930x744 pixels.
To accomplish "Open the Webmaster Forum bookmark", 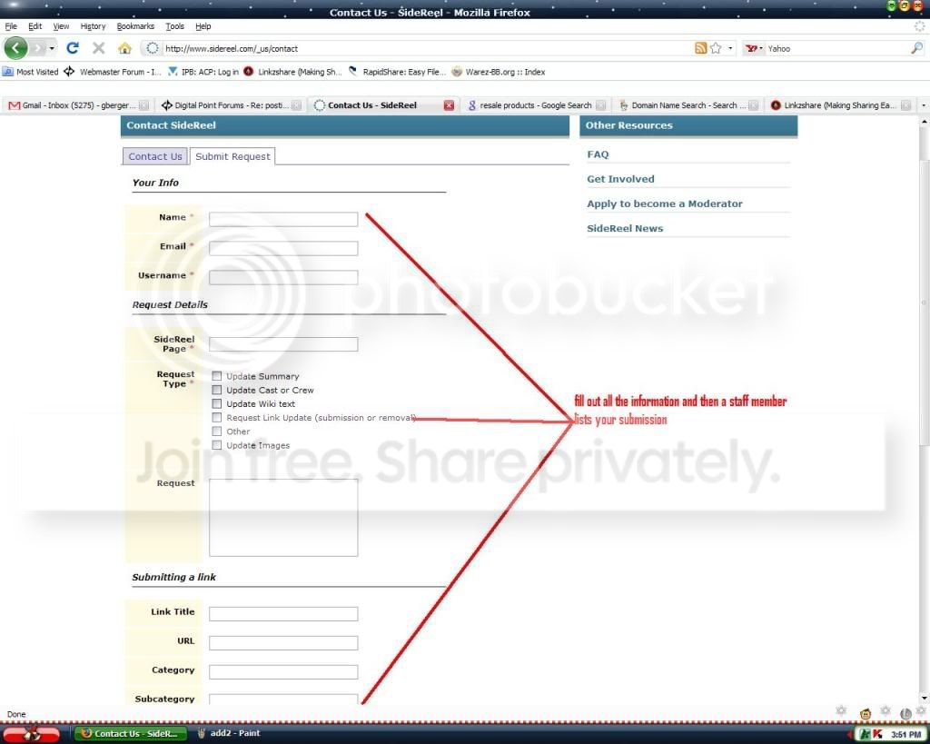I will (113, 72).
